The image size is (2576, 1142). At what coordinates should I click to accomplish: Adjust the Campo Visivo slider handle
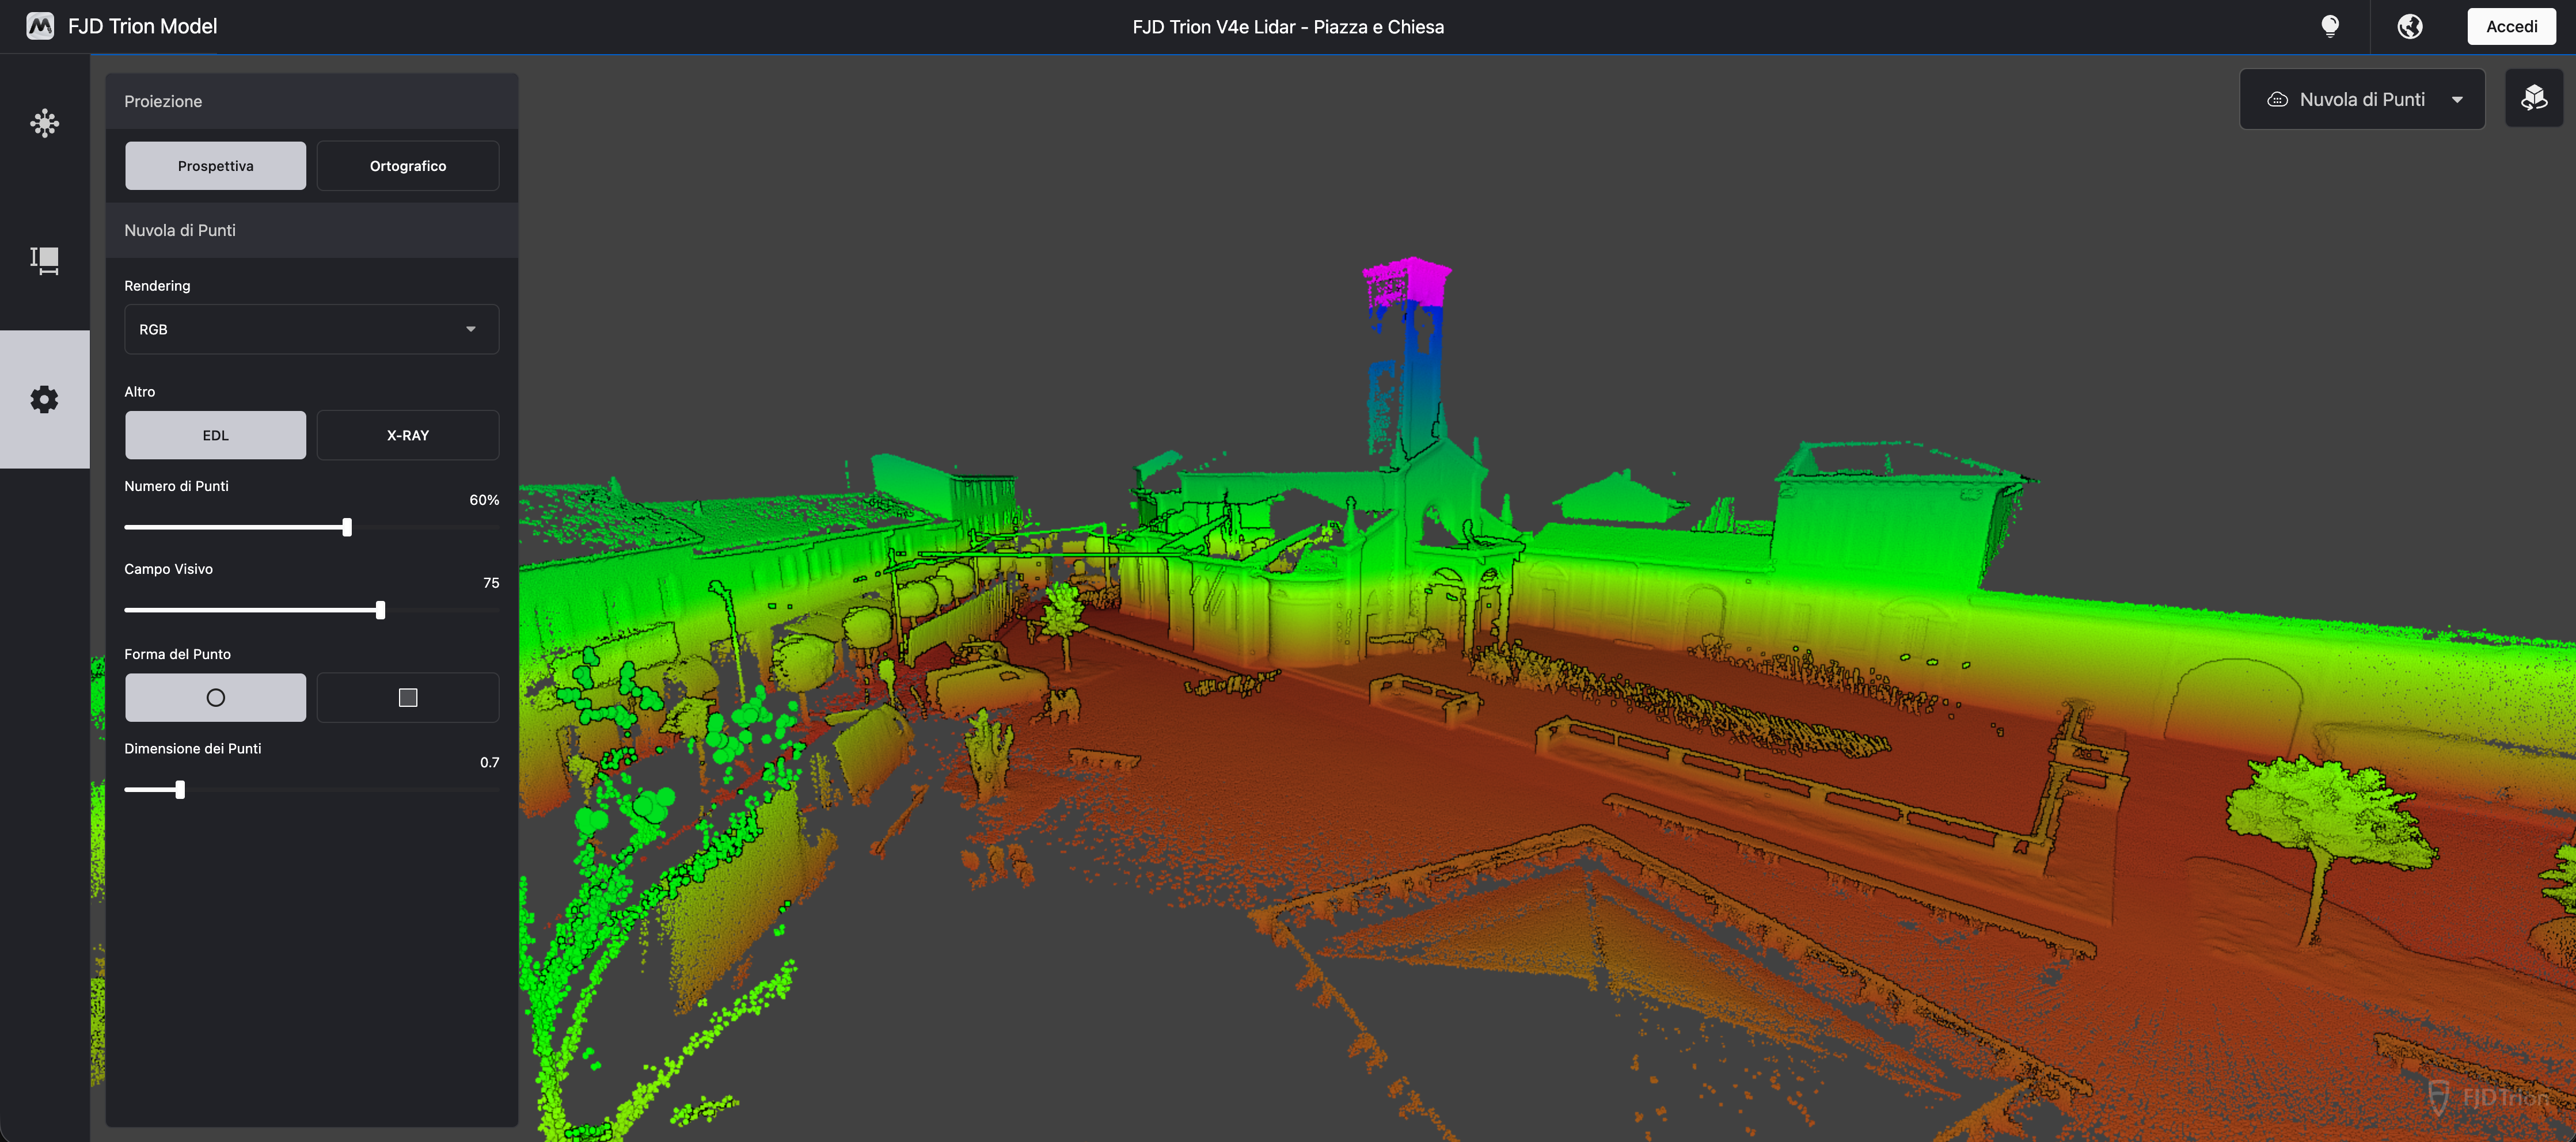pyautogui.click(x=380, y=610)
